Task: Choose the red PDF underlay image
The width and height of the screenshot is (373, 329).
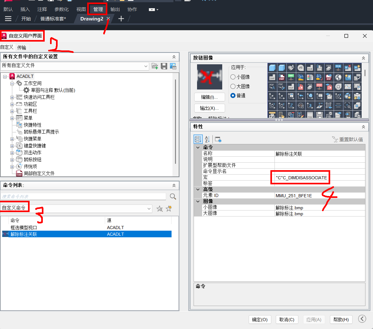Action: click(x=319, y=87)
